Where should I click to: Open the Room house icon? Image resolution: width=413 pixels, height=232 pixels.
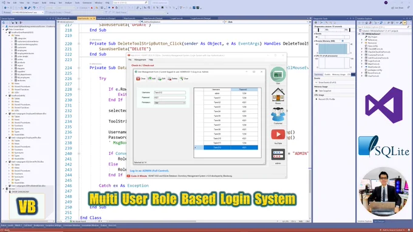click(278, 94)
